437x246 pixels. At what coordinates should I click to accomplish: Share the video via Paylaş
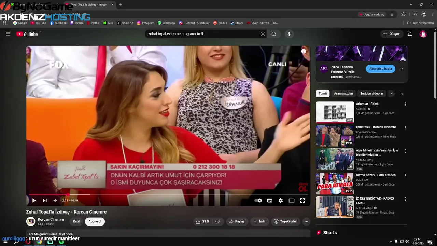click(x=237, y=221)
